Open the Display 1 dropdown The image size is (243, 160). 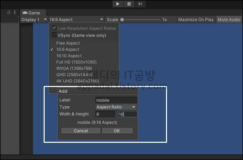34,20
